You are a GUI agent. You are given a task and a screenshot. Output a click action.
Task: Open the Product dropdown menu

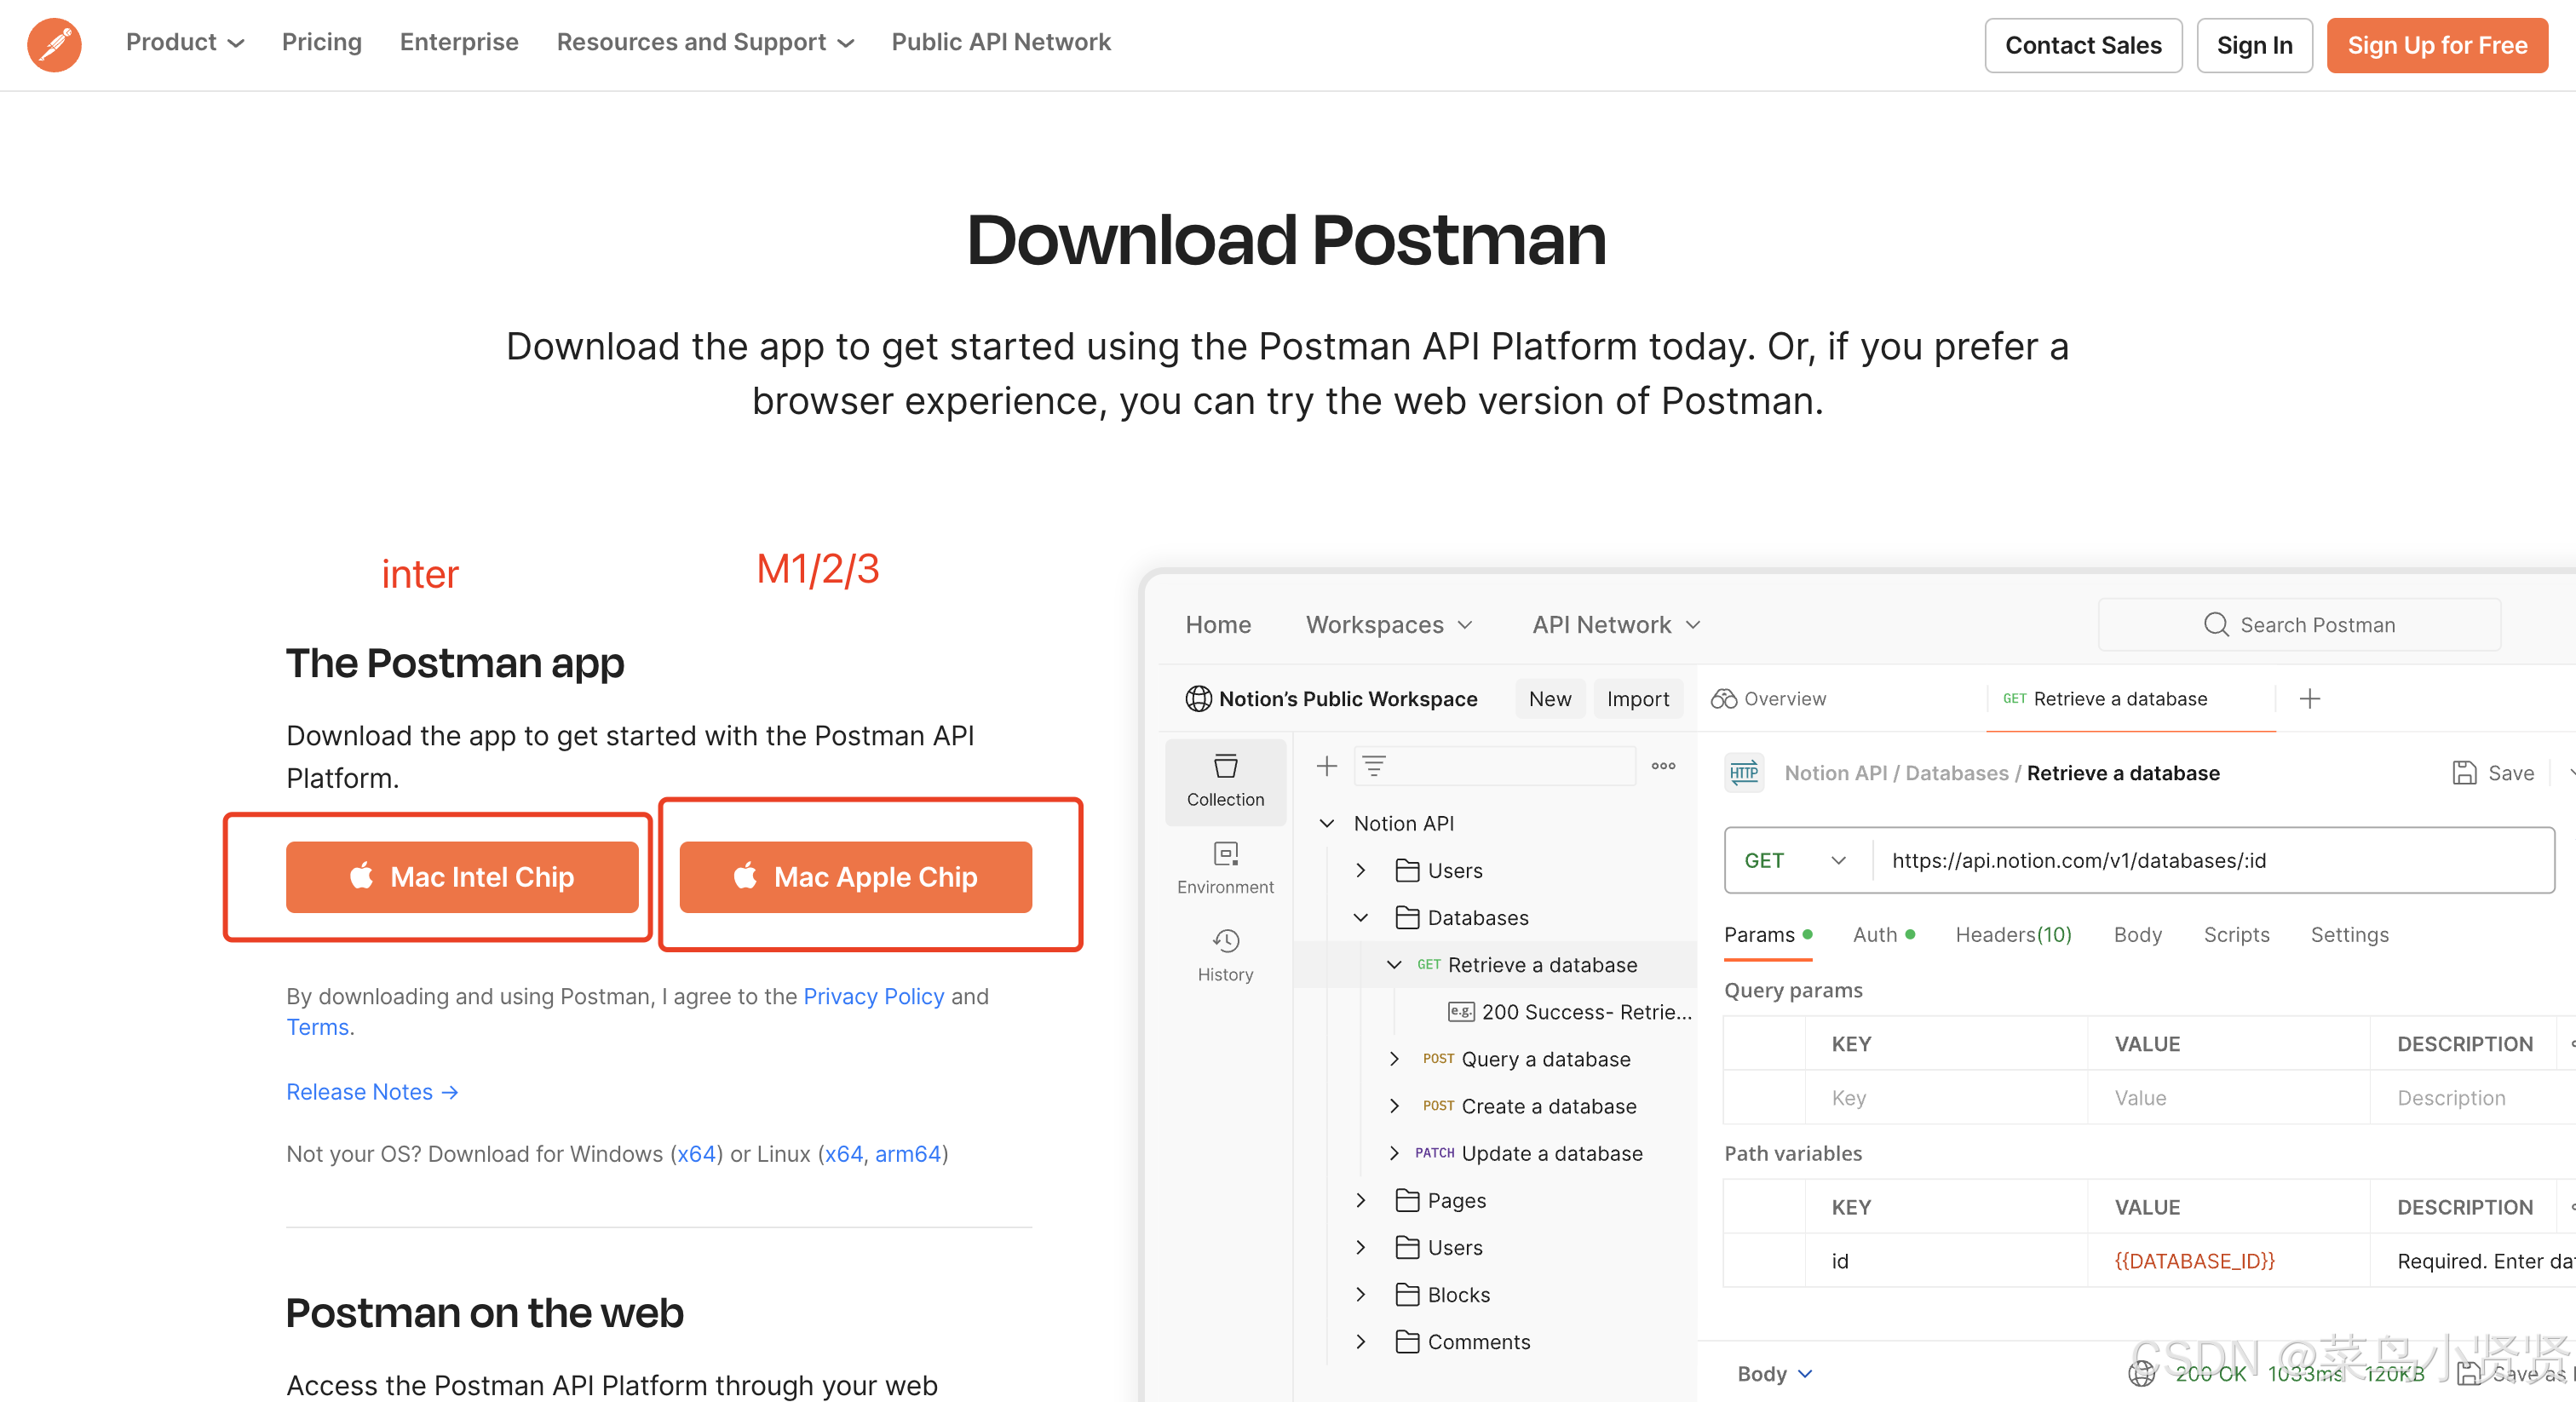(185, 42)
